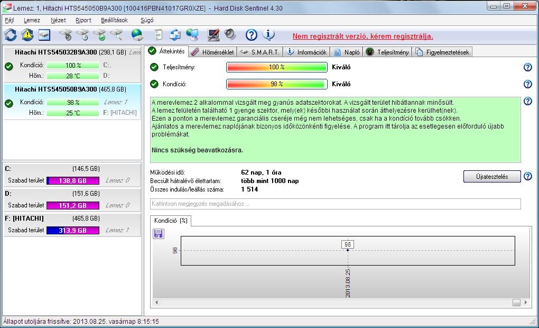The width and height of the screenshot is (539, 328).
Task: Switch to the Napló tab
Action: (x=347, y=52)
